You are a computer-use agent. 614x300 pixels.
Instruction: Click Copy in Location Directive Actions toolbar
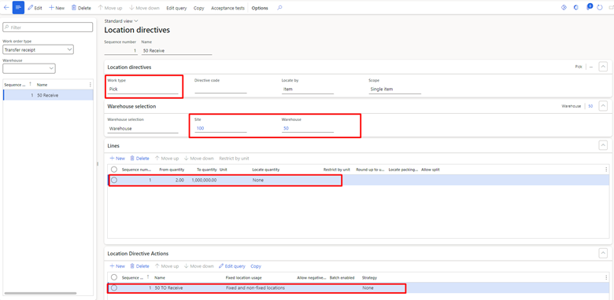tap(256, 266)
